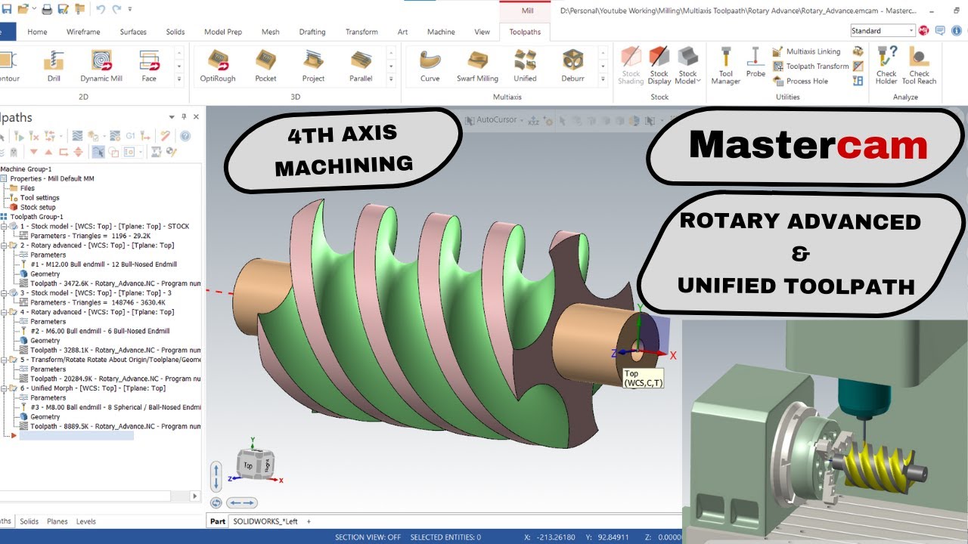
Task: Open Toolpaths manager help icon
Action: tap(185, 136)
